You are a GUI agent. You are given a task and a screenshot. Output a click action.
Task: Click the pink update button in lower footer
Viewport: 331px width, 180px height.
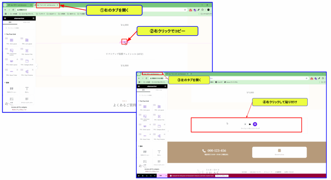pos(161,176)
